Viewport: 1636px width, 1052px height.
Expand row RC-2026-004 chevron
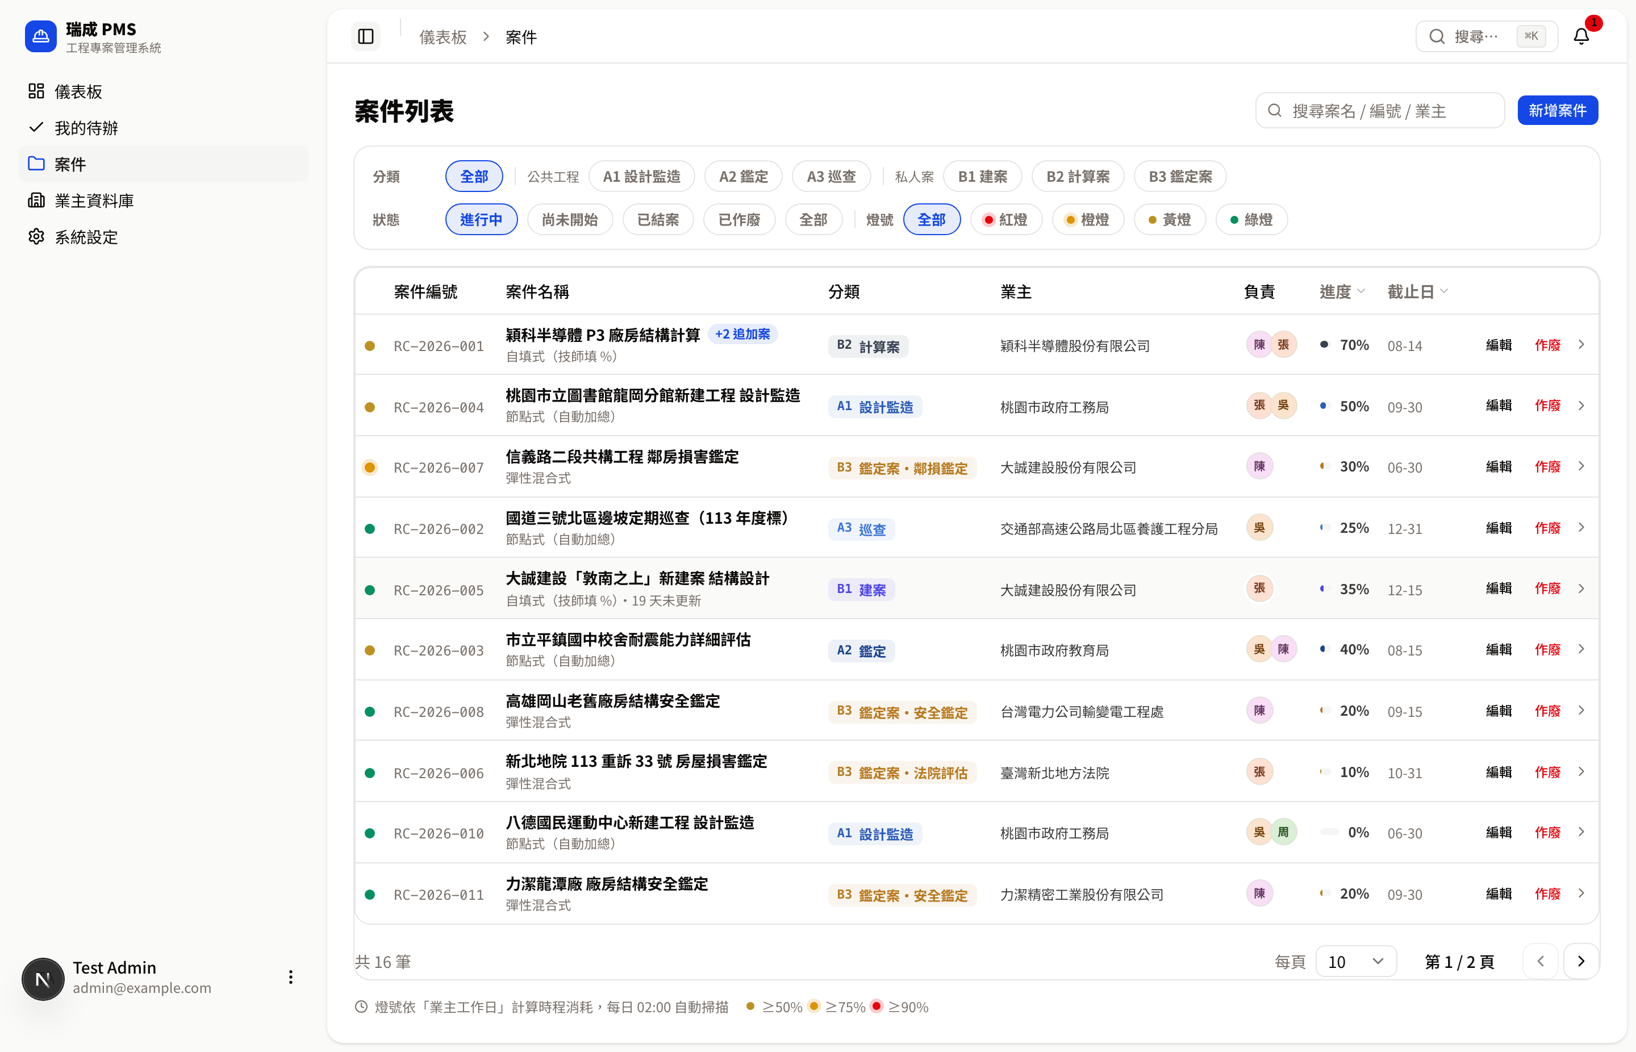point(1581,406)
